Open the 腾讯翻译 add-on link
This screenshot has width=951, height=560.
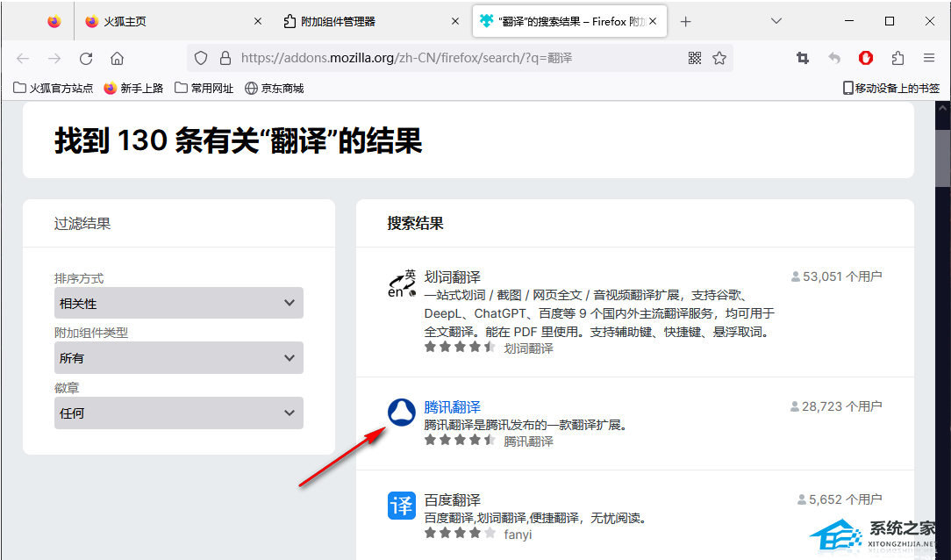point(453,407)
